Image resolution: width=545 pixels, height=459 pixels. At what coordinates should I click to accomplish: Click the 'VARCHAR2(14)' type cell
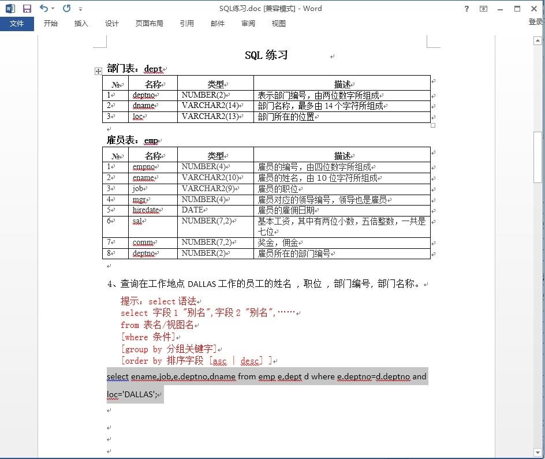[x=215, y=106]
